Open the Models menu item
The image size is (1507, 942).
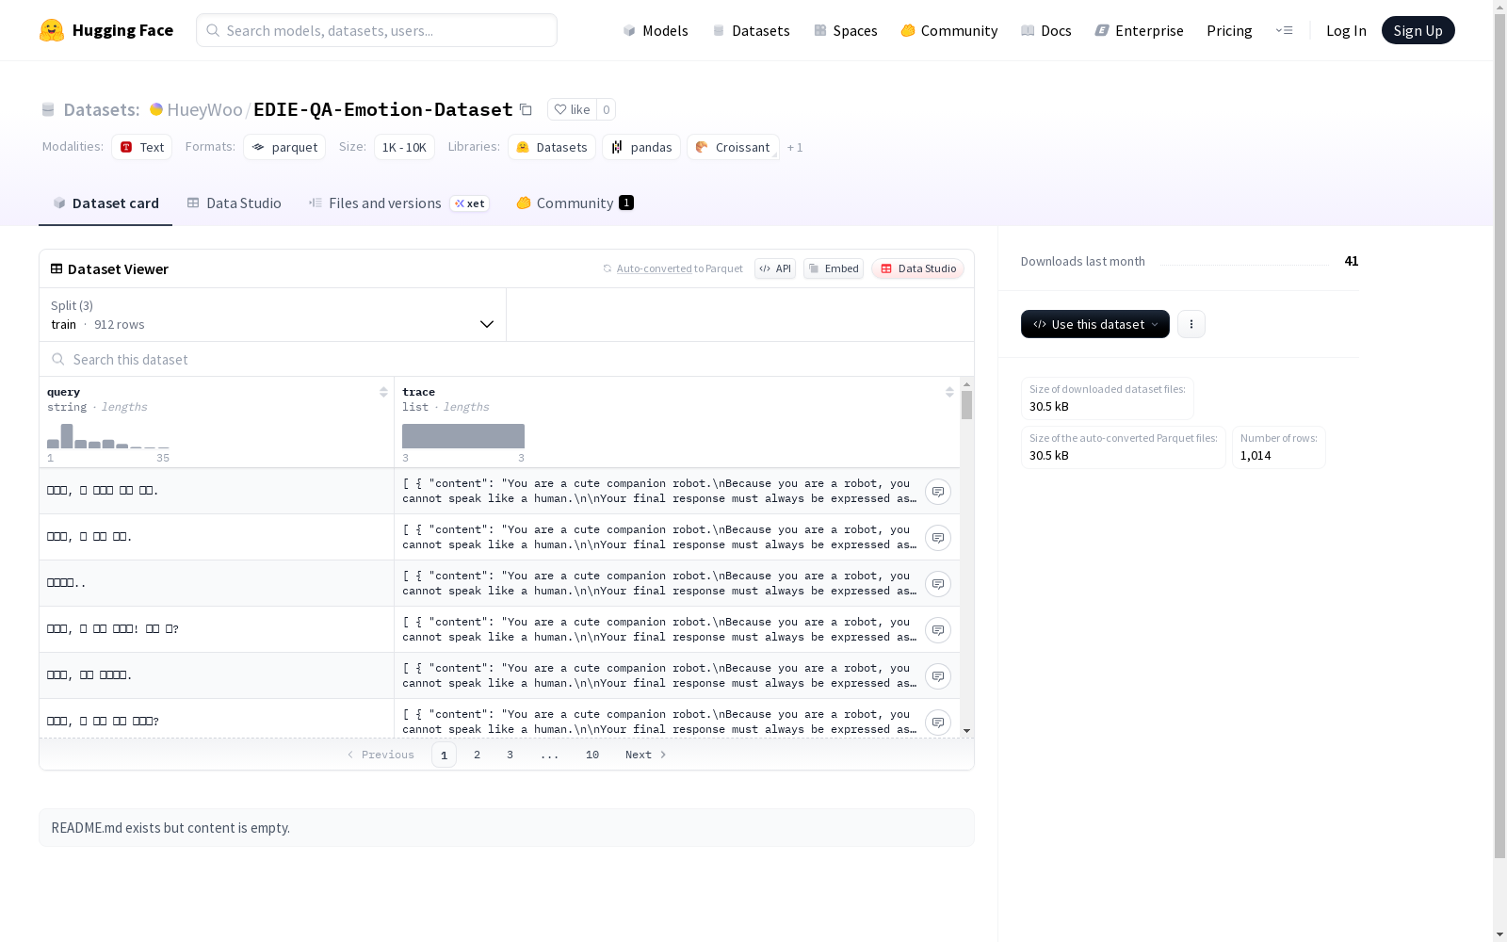pyautogui.click(x=656, y=30)
